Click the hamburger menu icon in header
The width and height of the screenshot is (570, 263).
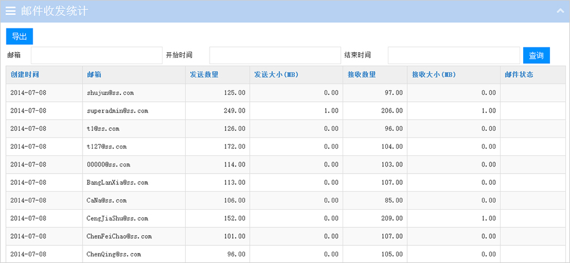[11, 11]
